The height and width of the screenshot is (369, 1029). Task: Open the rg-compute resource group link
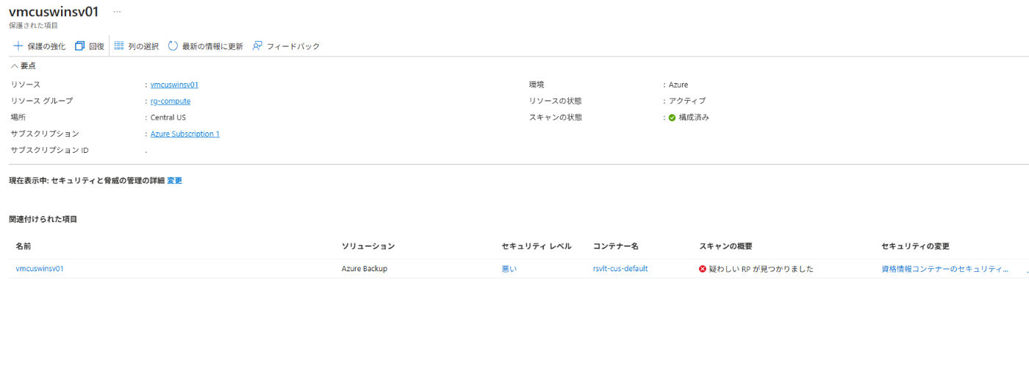point(170,101)
